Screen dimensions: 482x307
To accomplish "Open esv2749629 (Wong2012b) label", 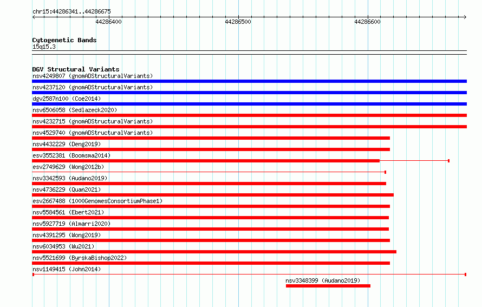I will coord(68,167).
